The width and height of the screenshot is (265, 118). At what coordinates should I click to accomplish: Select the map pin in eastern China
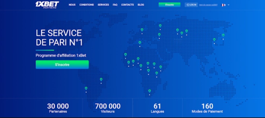coord(214,40)
